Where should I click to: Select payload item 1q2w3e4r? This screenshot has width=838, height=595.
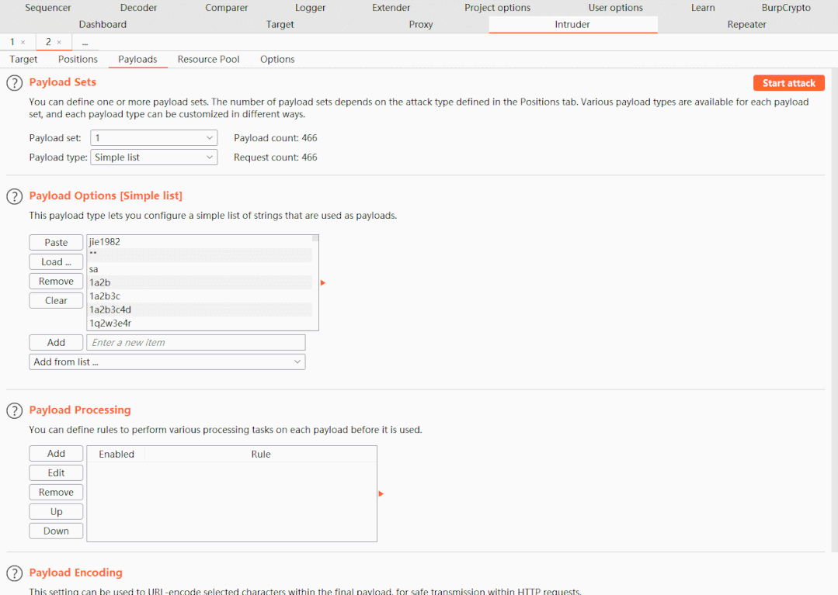(200, 323)
